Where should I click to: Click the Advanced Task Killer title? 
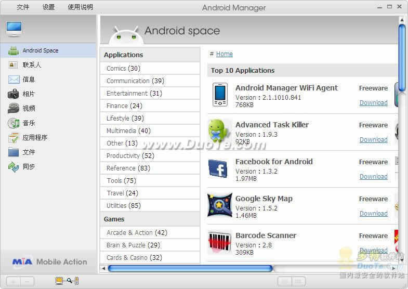272,125
